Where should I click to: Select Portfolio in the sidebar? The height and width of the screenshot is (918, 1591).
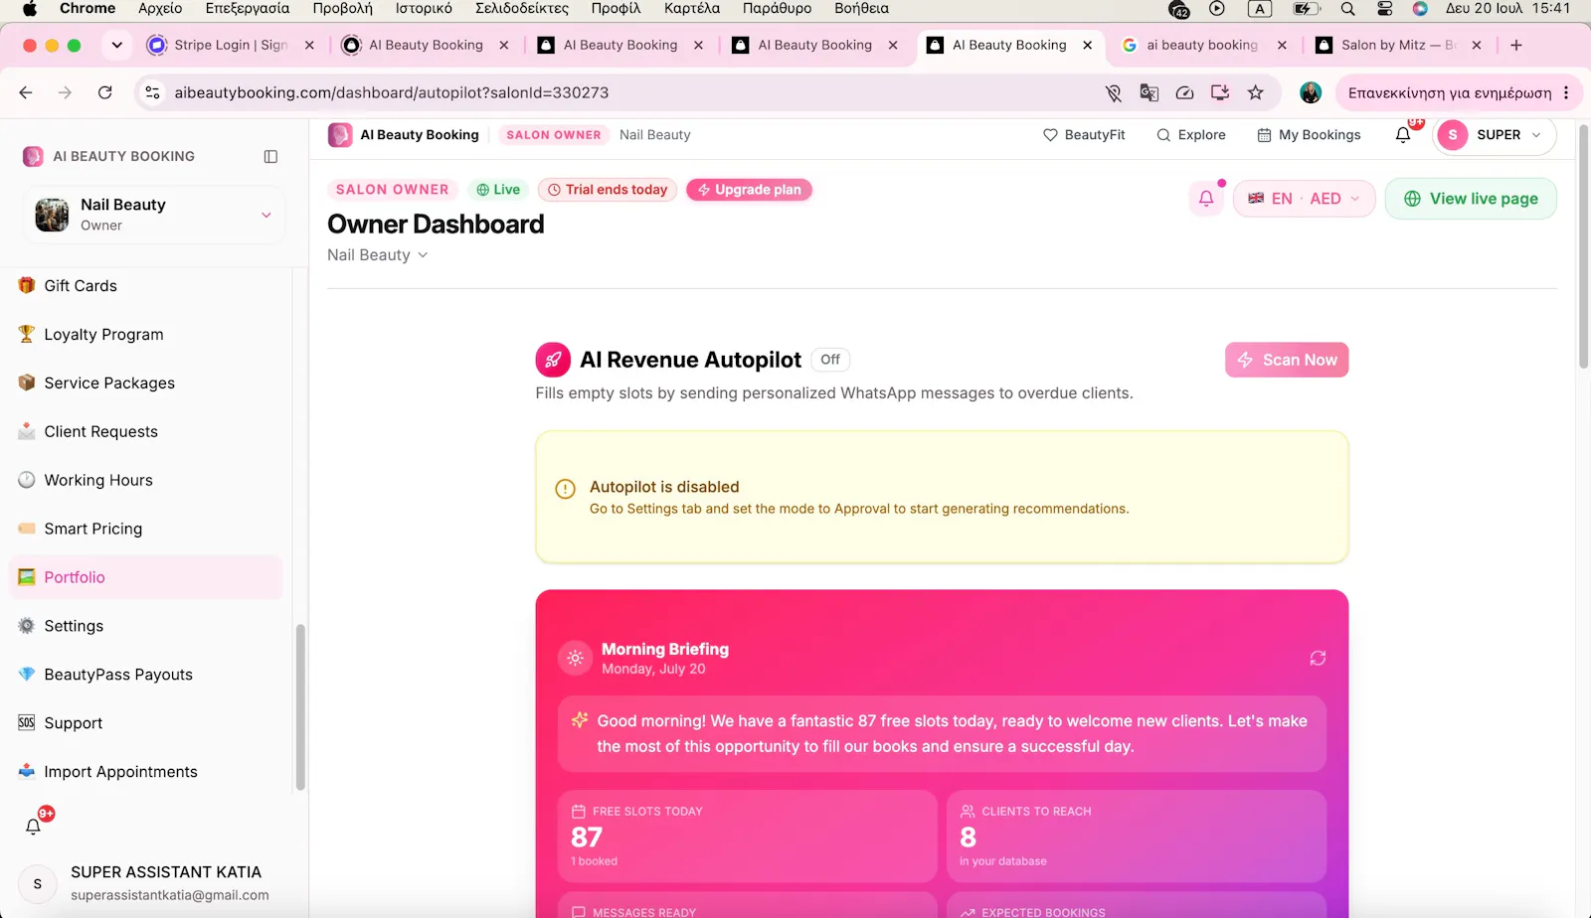click(x=146, y=577)
